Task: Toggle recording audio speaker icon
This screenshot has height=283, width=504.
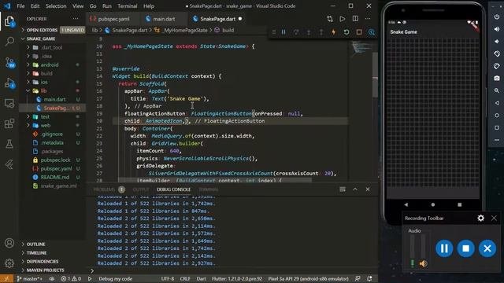Action: [423, 263]
